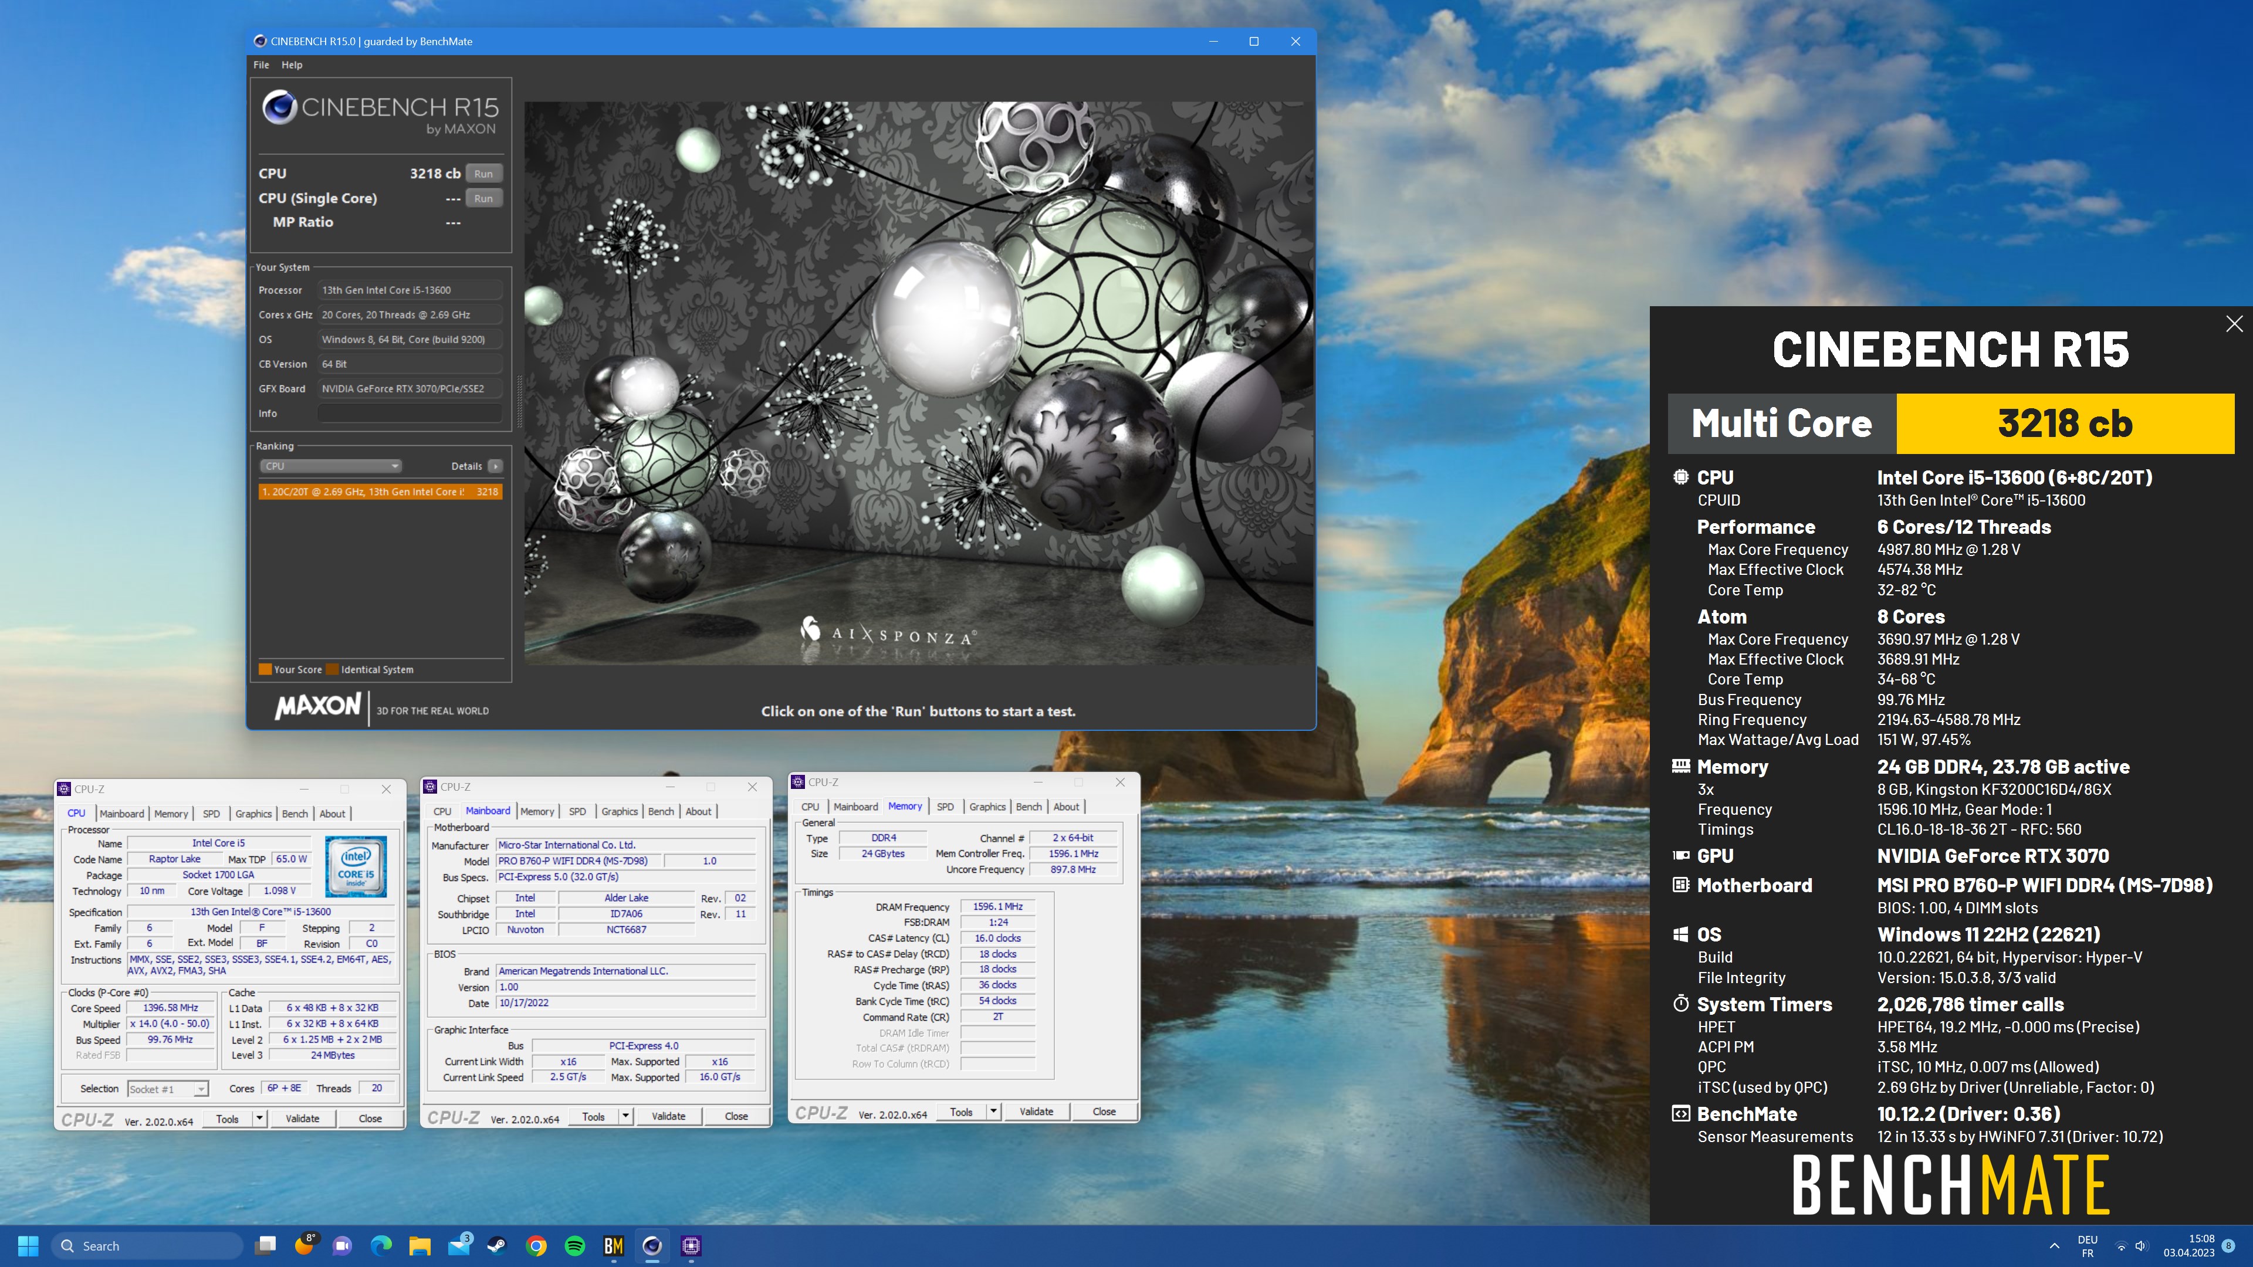Open File Explorer from the taskbar
Image resolution: width=2253 pixels, height=1267 pixels.
420,1245
